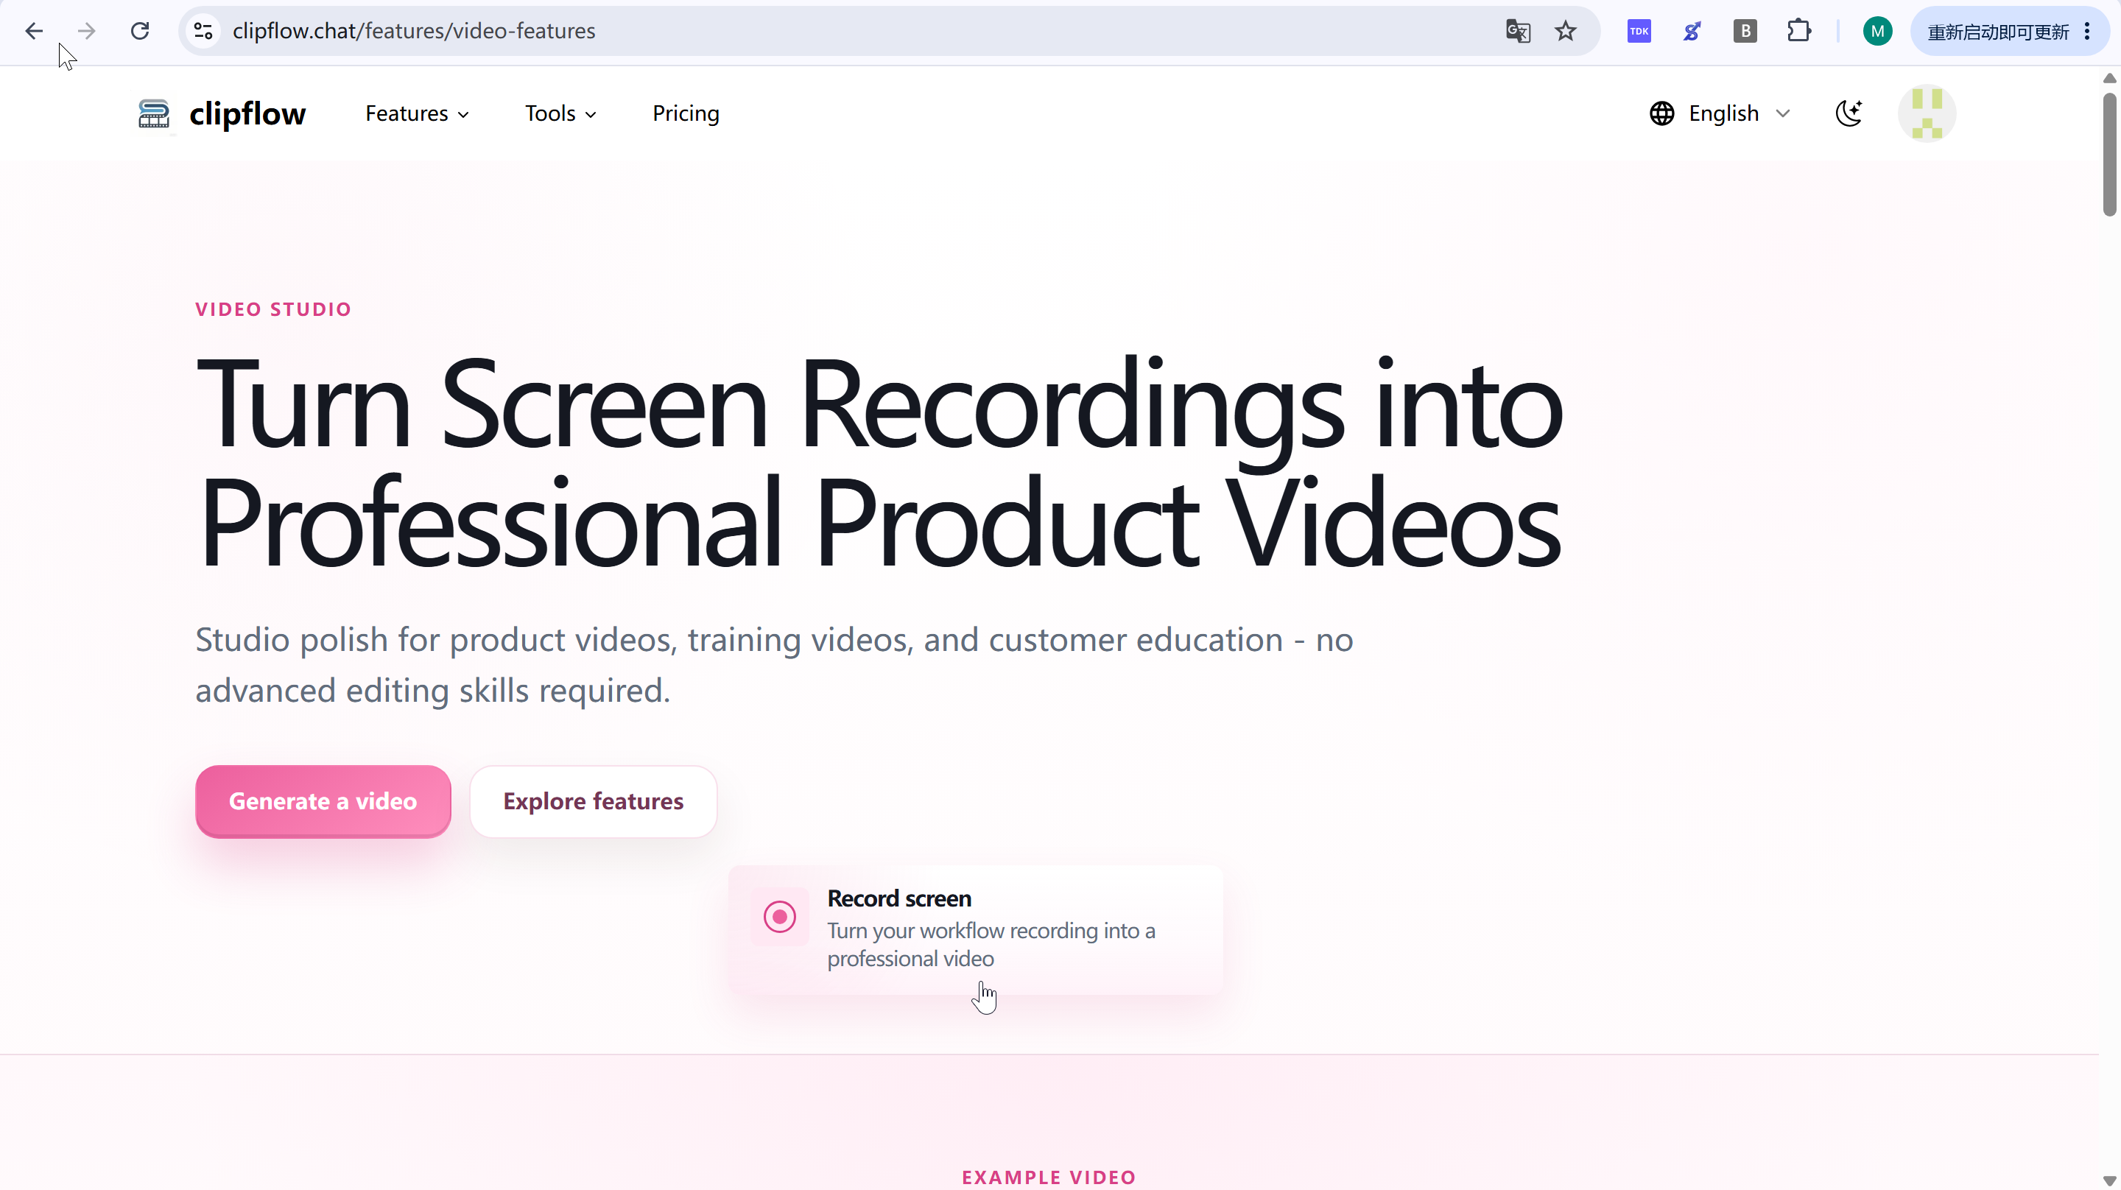Click the clipflow brand name
The height and width of the screenshot is (1190, 2121).
(247, 114)
